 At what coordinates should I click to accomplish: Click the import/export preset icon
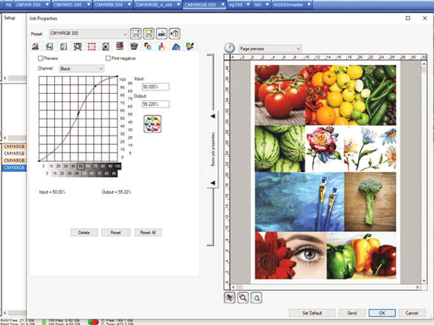point(175,34)
